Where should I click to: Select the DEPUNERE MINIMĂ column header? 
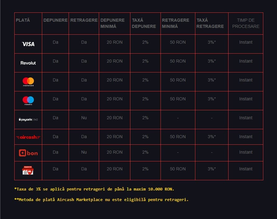coord(112,23)
